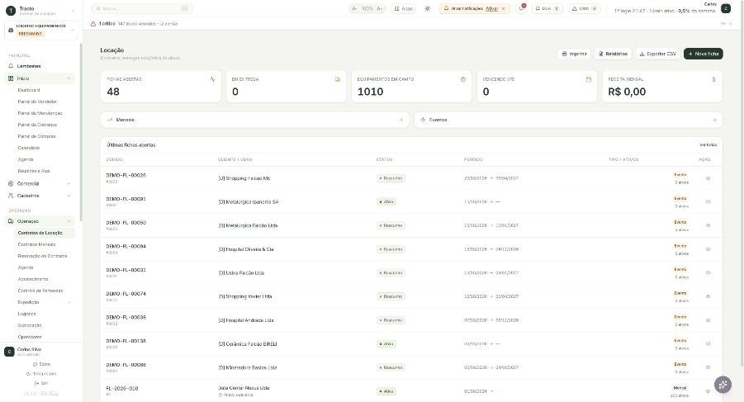This screenshot has height=402, width=744.
Task: View the Hospital Oliveira & Cia row eye icon
Action: (x=708, y=249)
